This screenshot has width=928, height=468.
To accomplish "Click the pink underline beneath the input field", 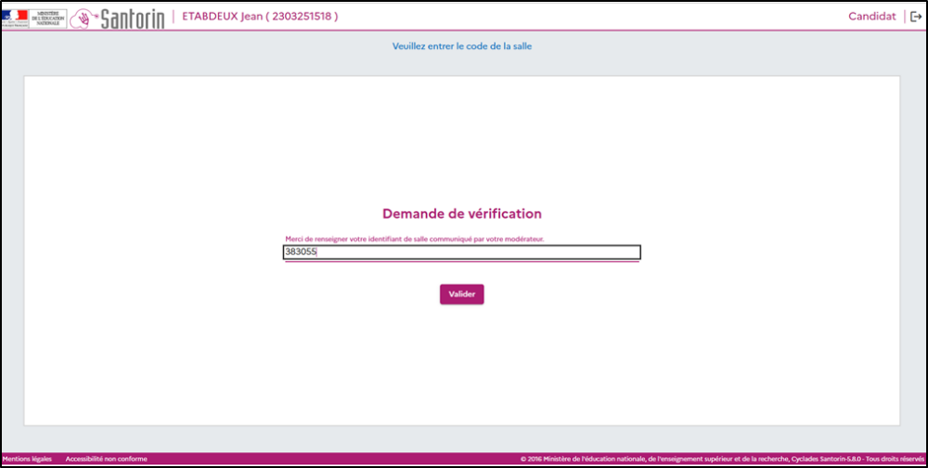I will pos(461,262).
